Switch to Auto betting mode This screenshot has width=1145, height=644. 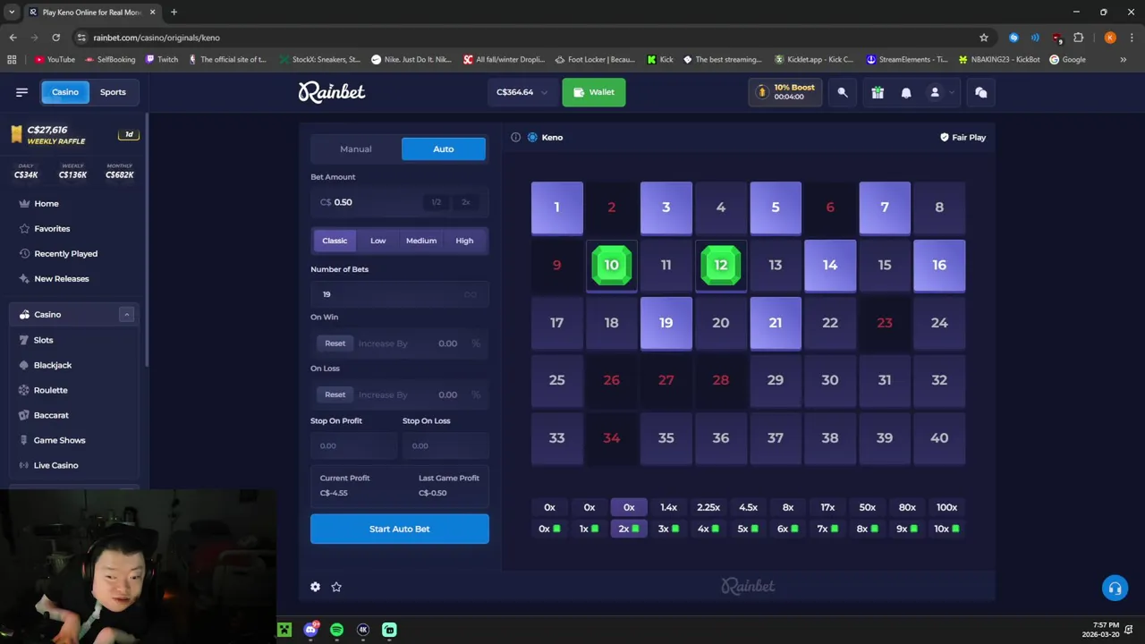(444, 149)
